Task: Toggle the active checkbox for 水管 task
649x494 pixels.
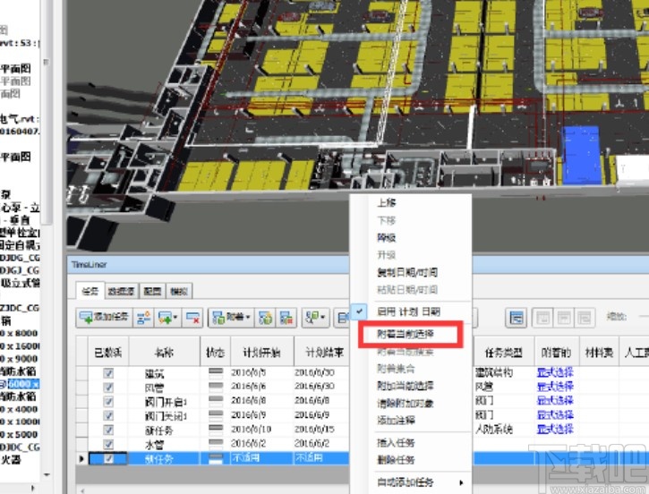Action: (x=108, y=444)
